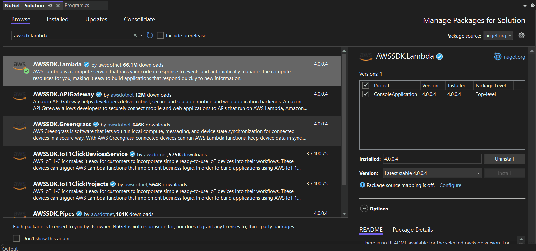Open the Version dropdown Latest stable 4.0.0.4
Image resolution: width=536 pixels, height=251 pixels.
(x=432, y=173)
